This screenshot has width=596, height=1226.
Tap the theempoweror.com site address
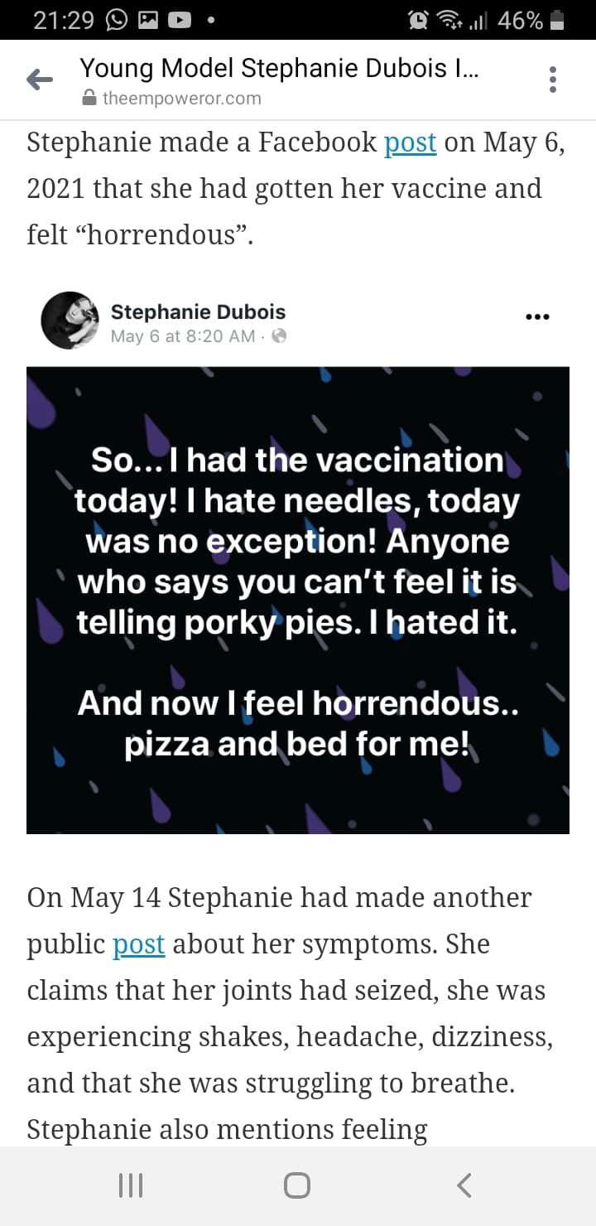click(181, 99)
